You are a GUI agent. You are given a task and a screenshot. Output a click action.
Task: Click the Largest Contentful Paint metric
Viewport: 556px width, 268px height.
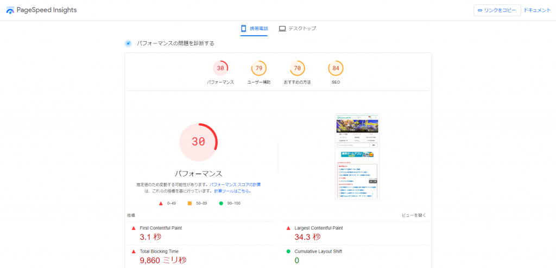[318, 228]
